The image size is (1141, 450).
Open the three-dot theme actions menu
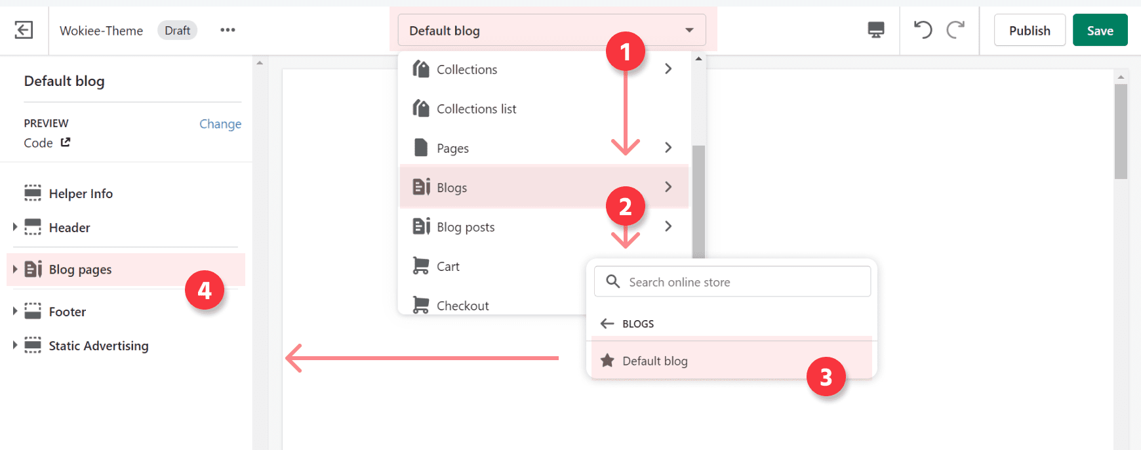[x=228, y=30]
